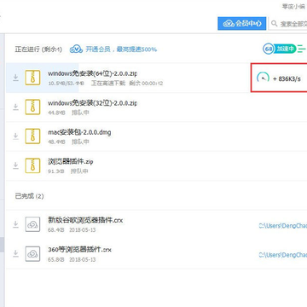Click the + 836K3/s download speed text
Viewport: 307px width, 307px height.
[287, 78]
